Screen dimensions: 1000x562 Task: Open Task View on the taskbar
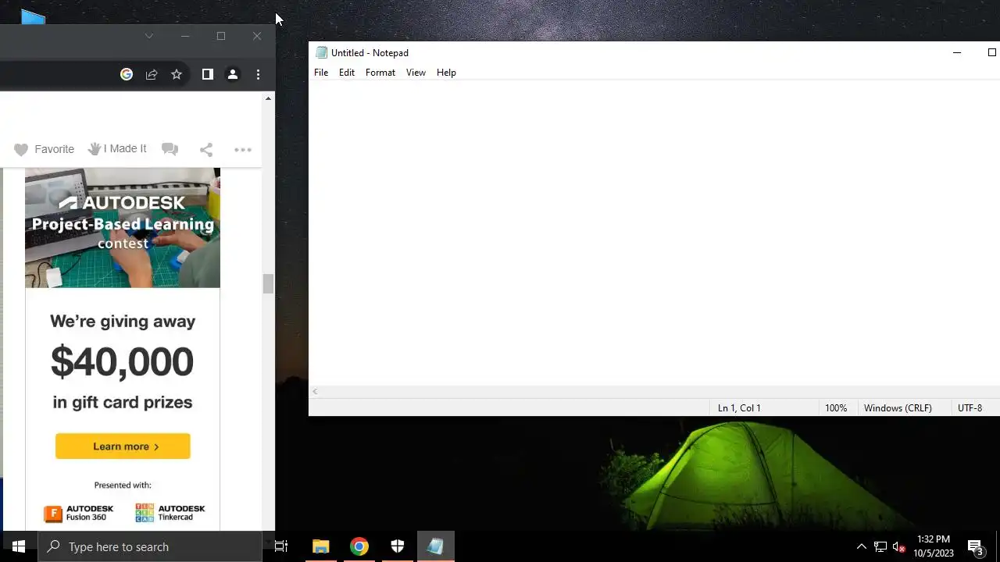coord(281,546)
